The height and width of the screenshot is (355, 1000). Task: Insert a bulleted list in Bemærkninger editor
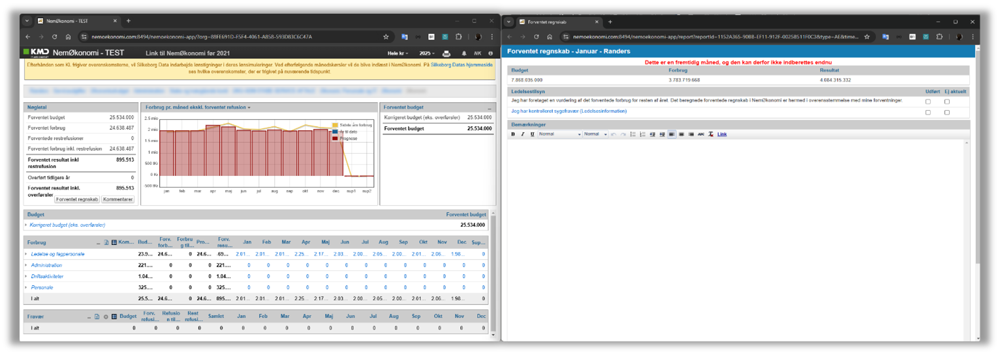pyautogui.click(x=633, y=134)
